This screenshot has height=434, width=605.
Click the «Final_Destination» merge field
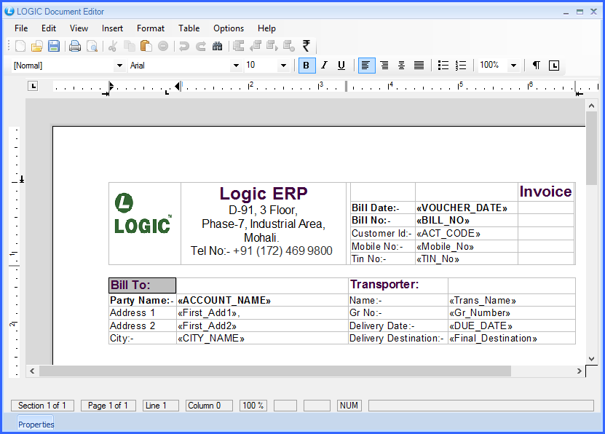pyautogui.click(x=493, y=339)
